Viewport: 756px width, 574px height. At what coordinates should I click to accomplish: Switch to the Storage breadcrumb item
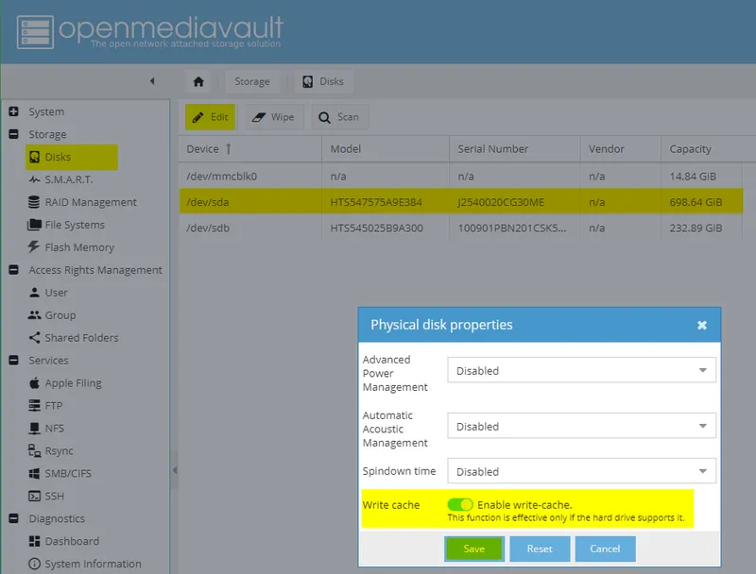(x=252, y=82)
